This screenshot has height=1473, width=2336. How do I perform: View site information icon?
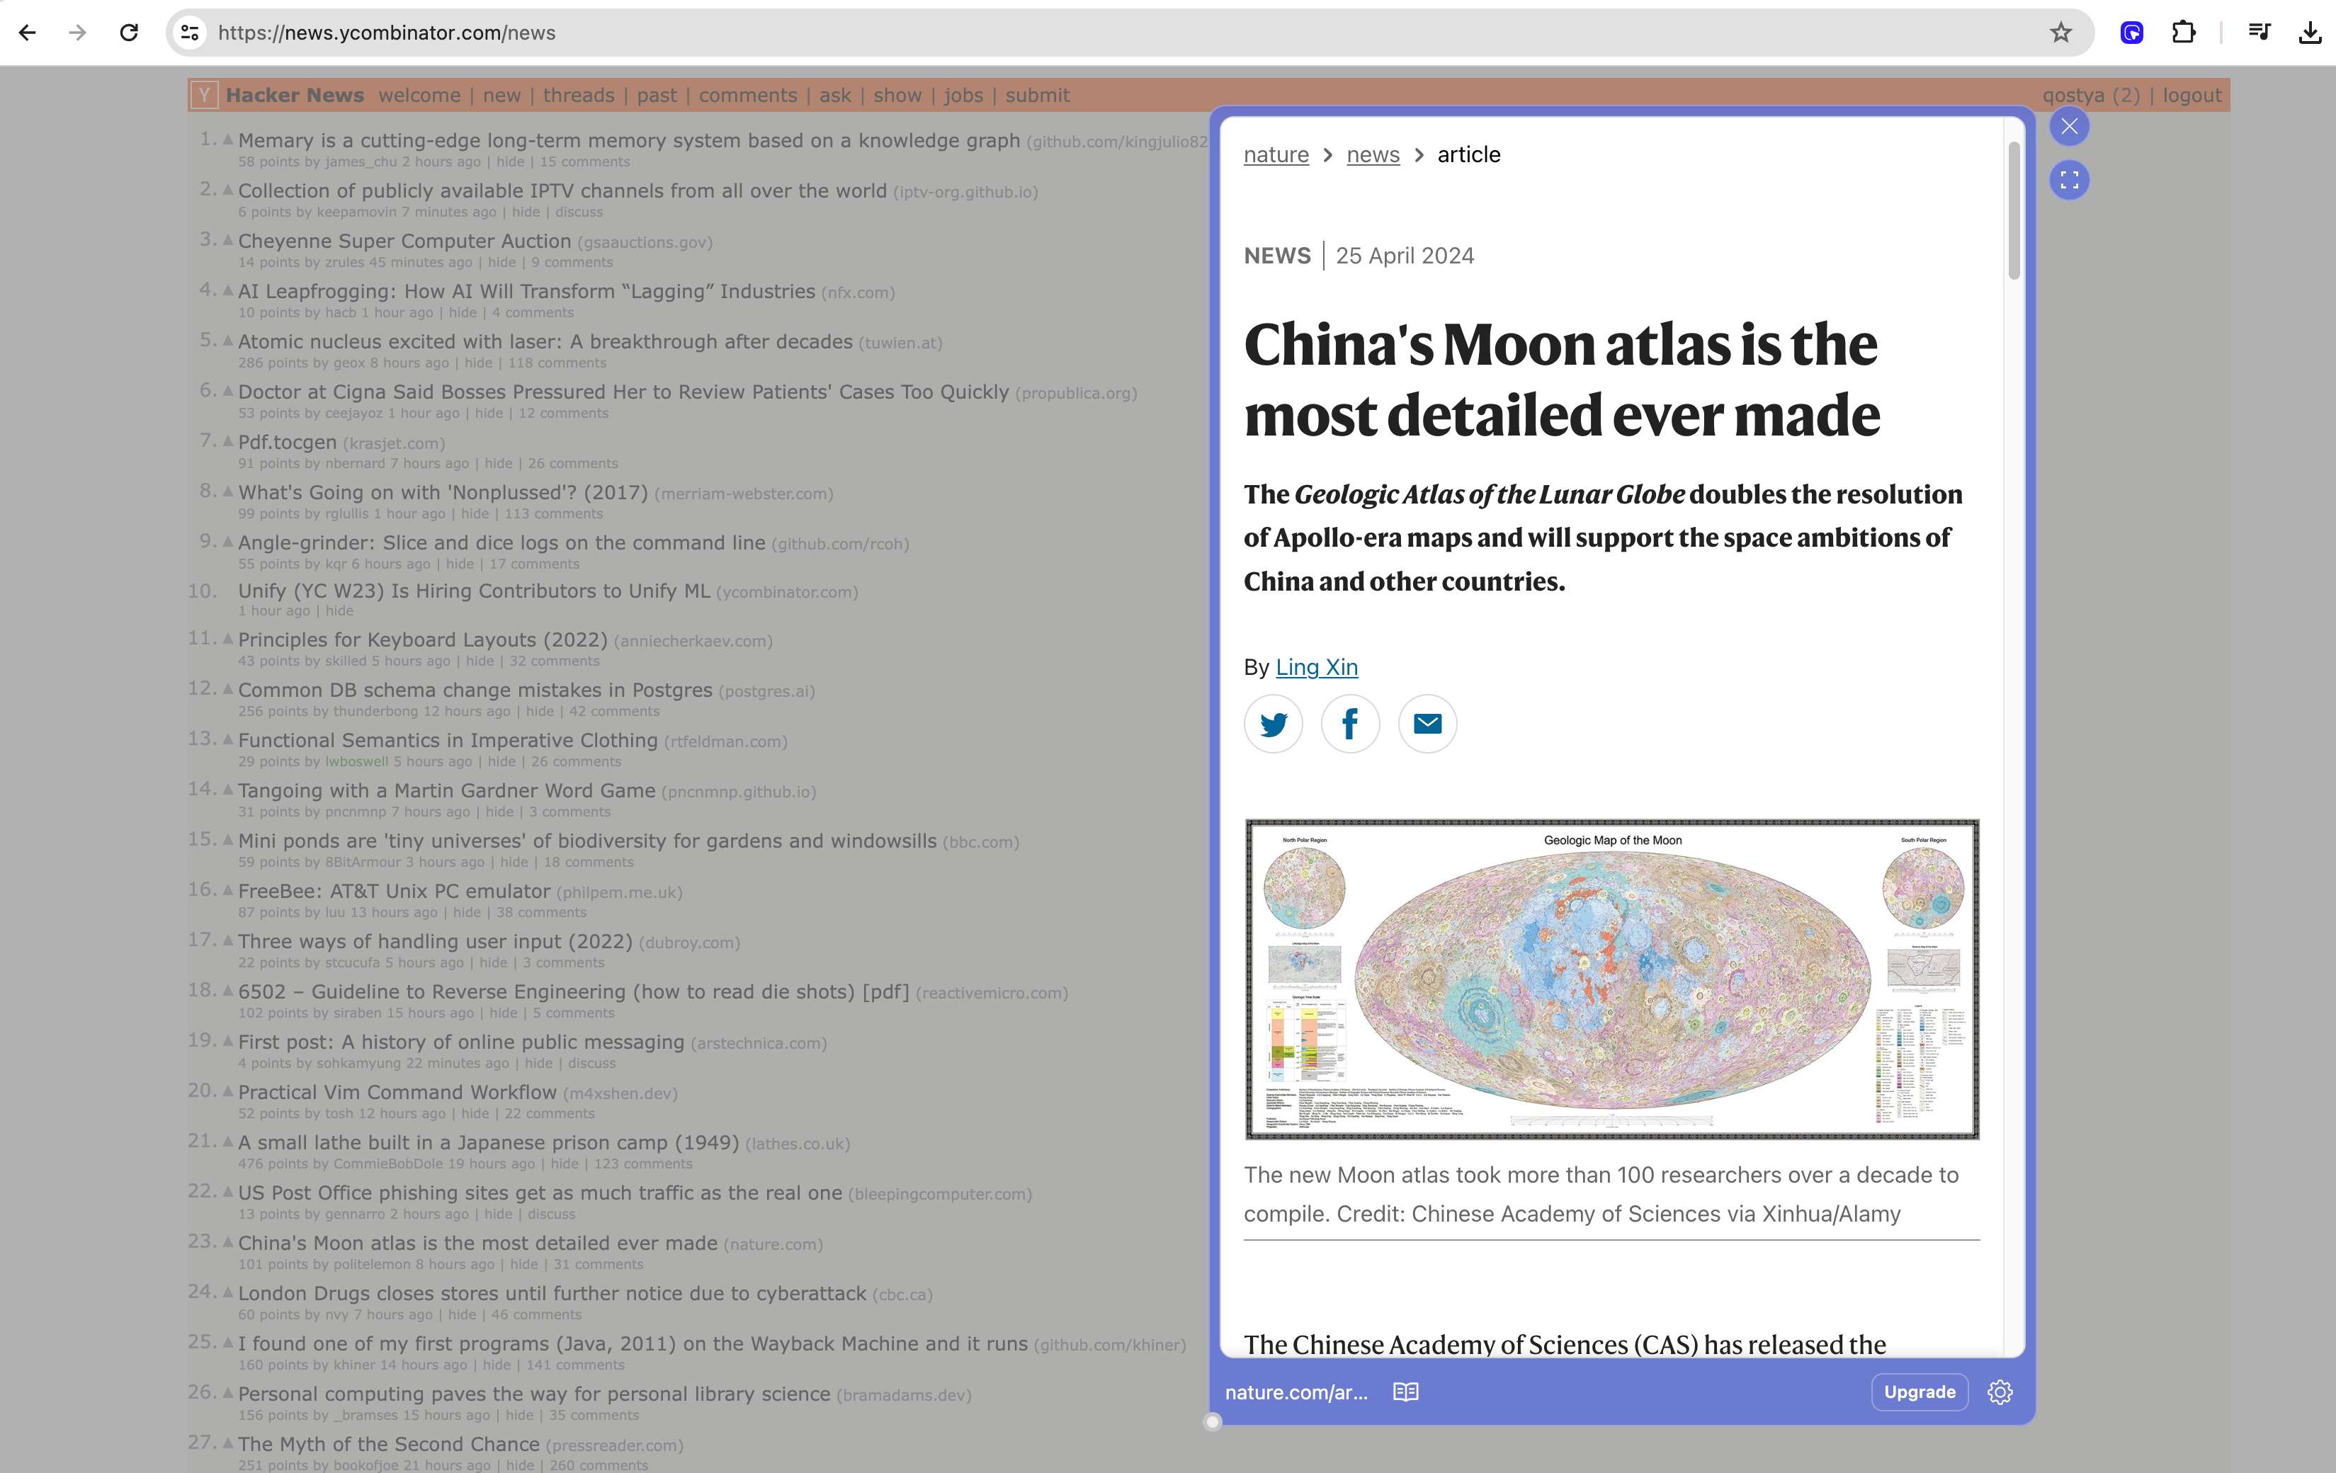[x=190, y=33]
